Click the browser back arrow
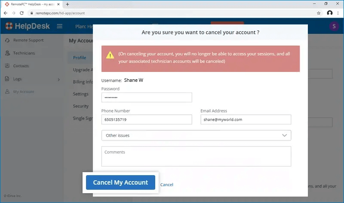Viewport: 344px width, 203px height. (5, 13)
